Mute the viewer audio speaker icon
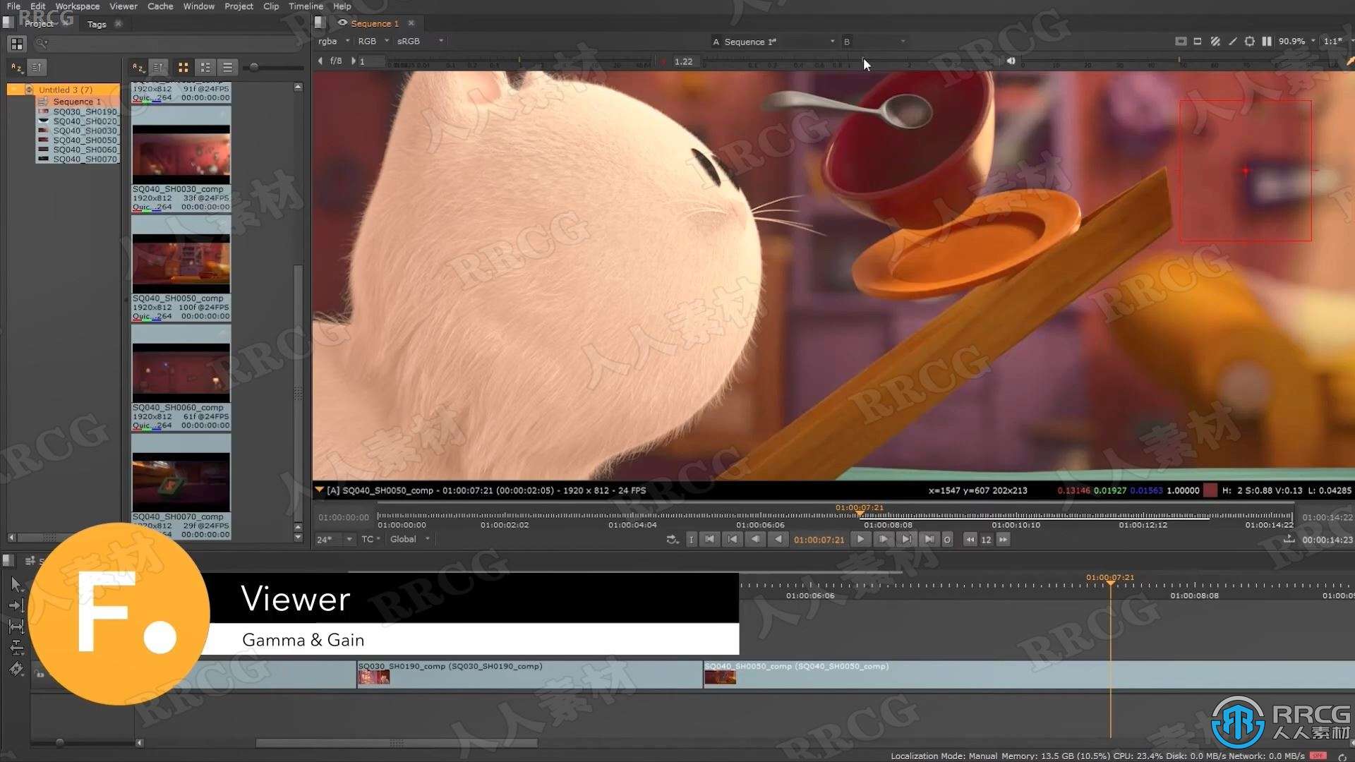1355x762 pixels. 1011,61
